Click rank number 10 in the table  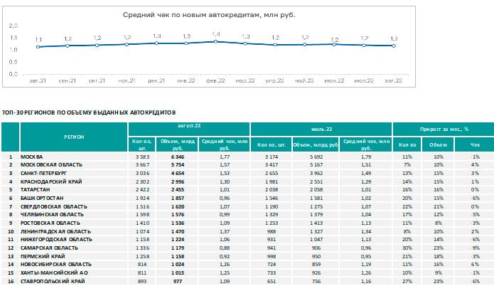click(11, 231)
